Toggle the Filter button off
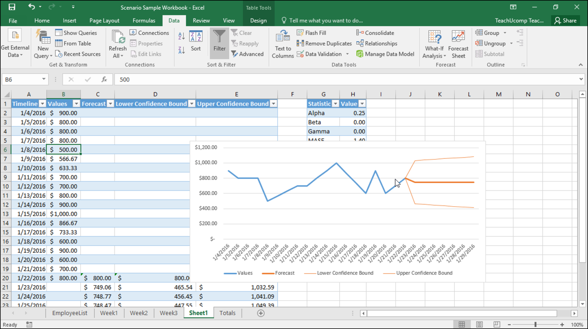Image resolution: width=588 pixels, height=329 pixels. click(x=219, y=43)
